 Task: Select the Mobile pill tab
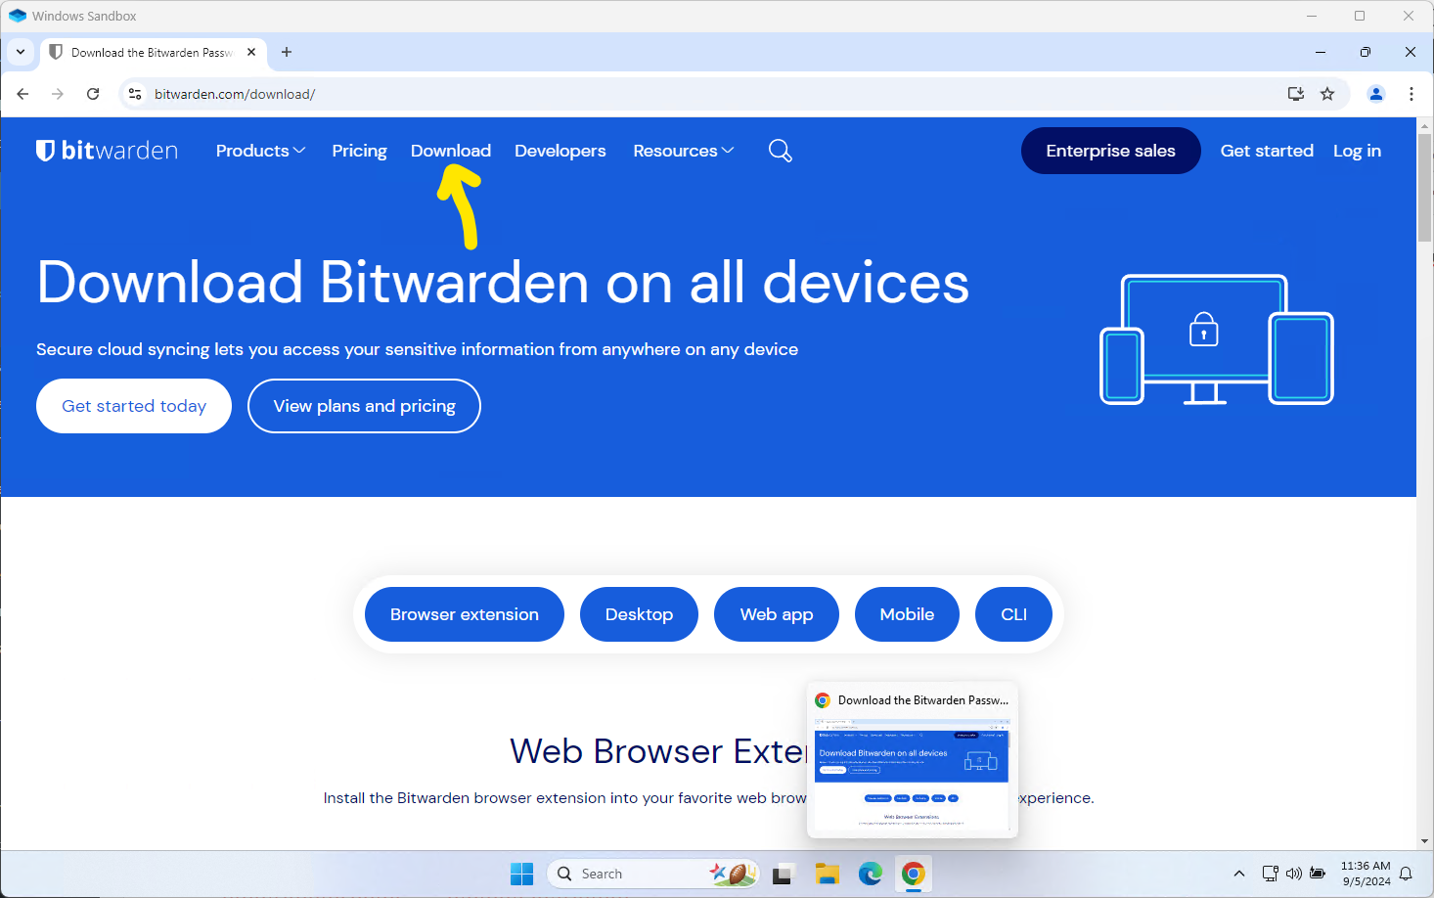coord(907,614)
